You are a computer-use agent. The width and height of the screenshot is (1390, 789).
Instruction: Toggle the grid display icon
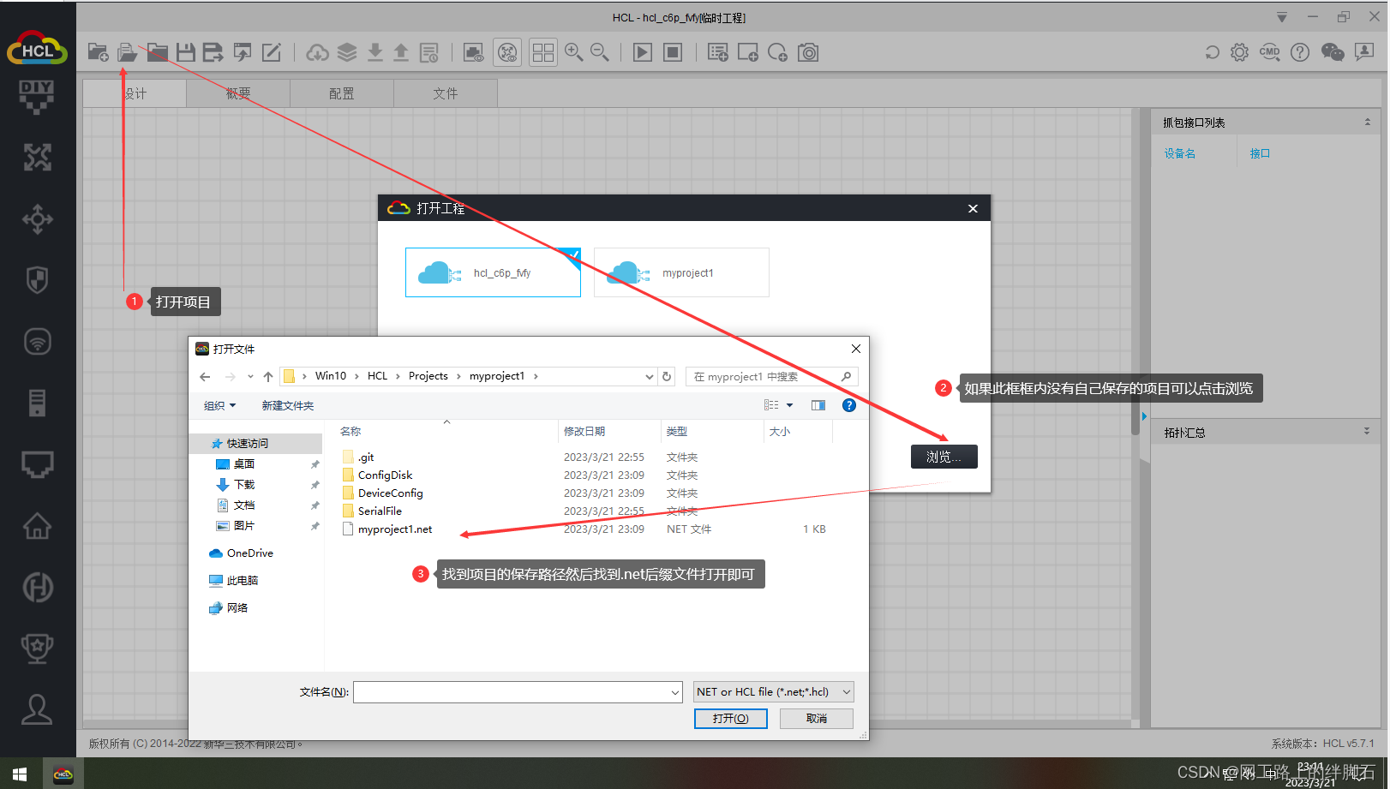point(542,52)
